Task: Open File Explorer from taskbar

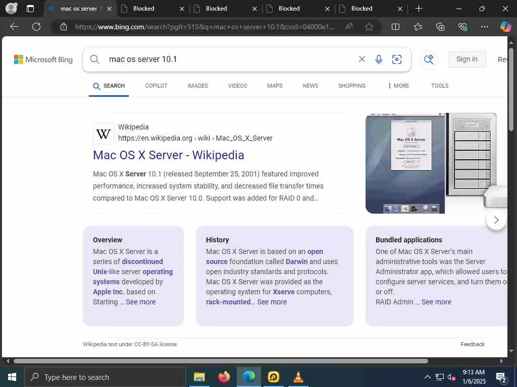Action: tap(199, 377)
